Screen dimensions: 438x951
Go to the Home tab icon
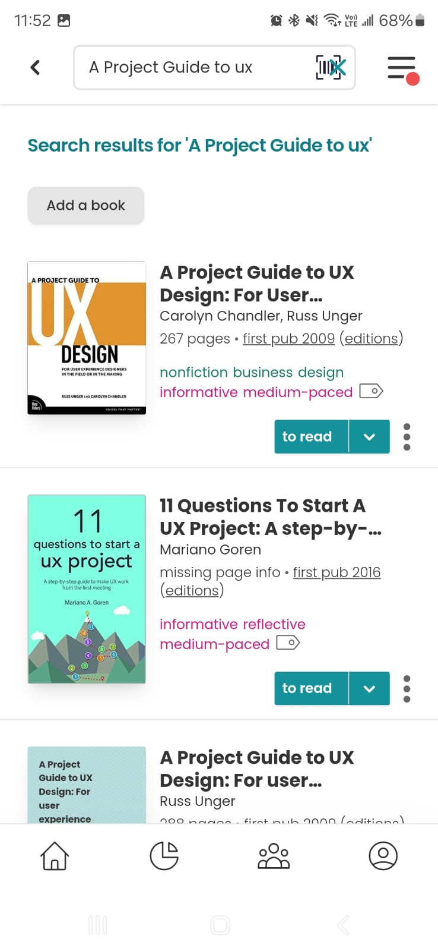pos(55,856)
